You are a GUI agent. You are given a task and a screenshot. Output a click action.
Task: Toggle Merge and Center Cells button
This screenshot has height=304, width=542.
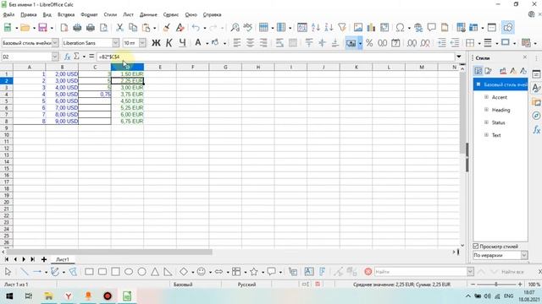tap(292, 43)
